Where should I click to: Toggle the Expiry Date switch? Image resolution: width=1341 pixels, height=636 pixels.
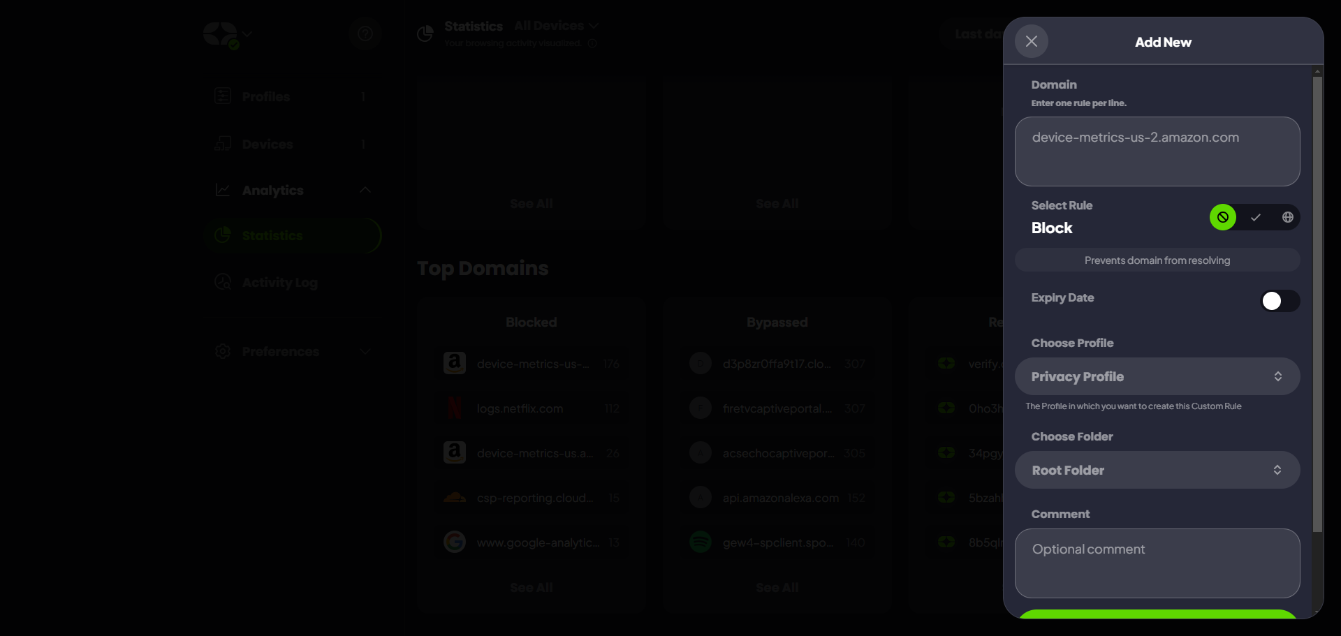pos(1279,301)
